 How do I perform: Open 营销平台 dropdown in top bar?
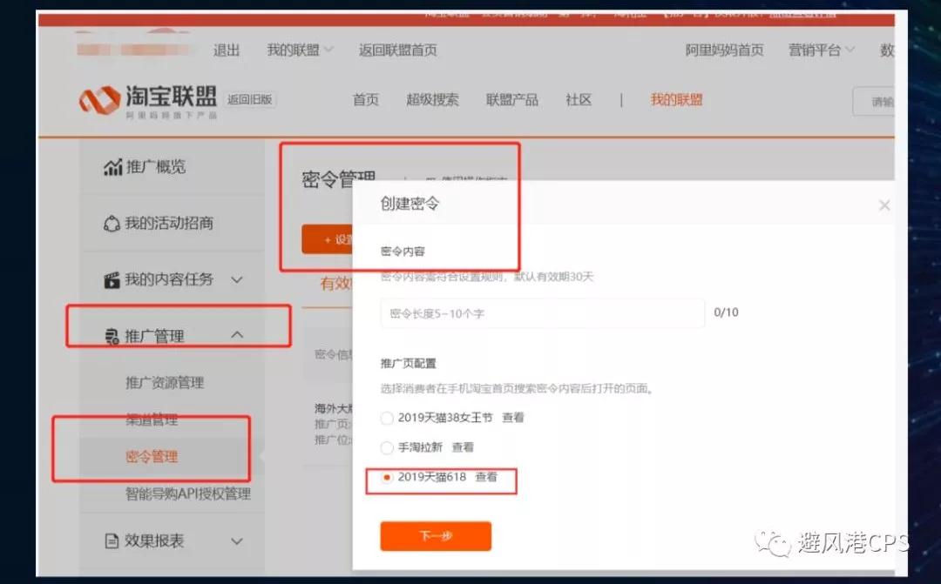[821, 50]
